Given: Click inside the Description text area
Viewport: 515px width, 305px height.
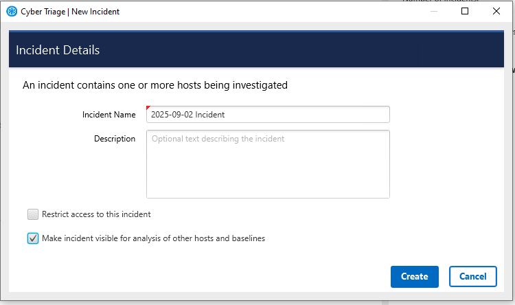Looking at the screenshot, I should point(268,165).
